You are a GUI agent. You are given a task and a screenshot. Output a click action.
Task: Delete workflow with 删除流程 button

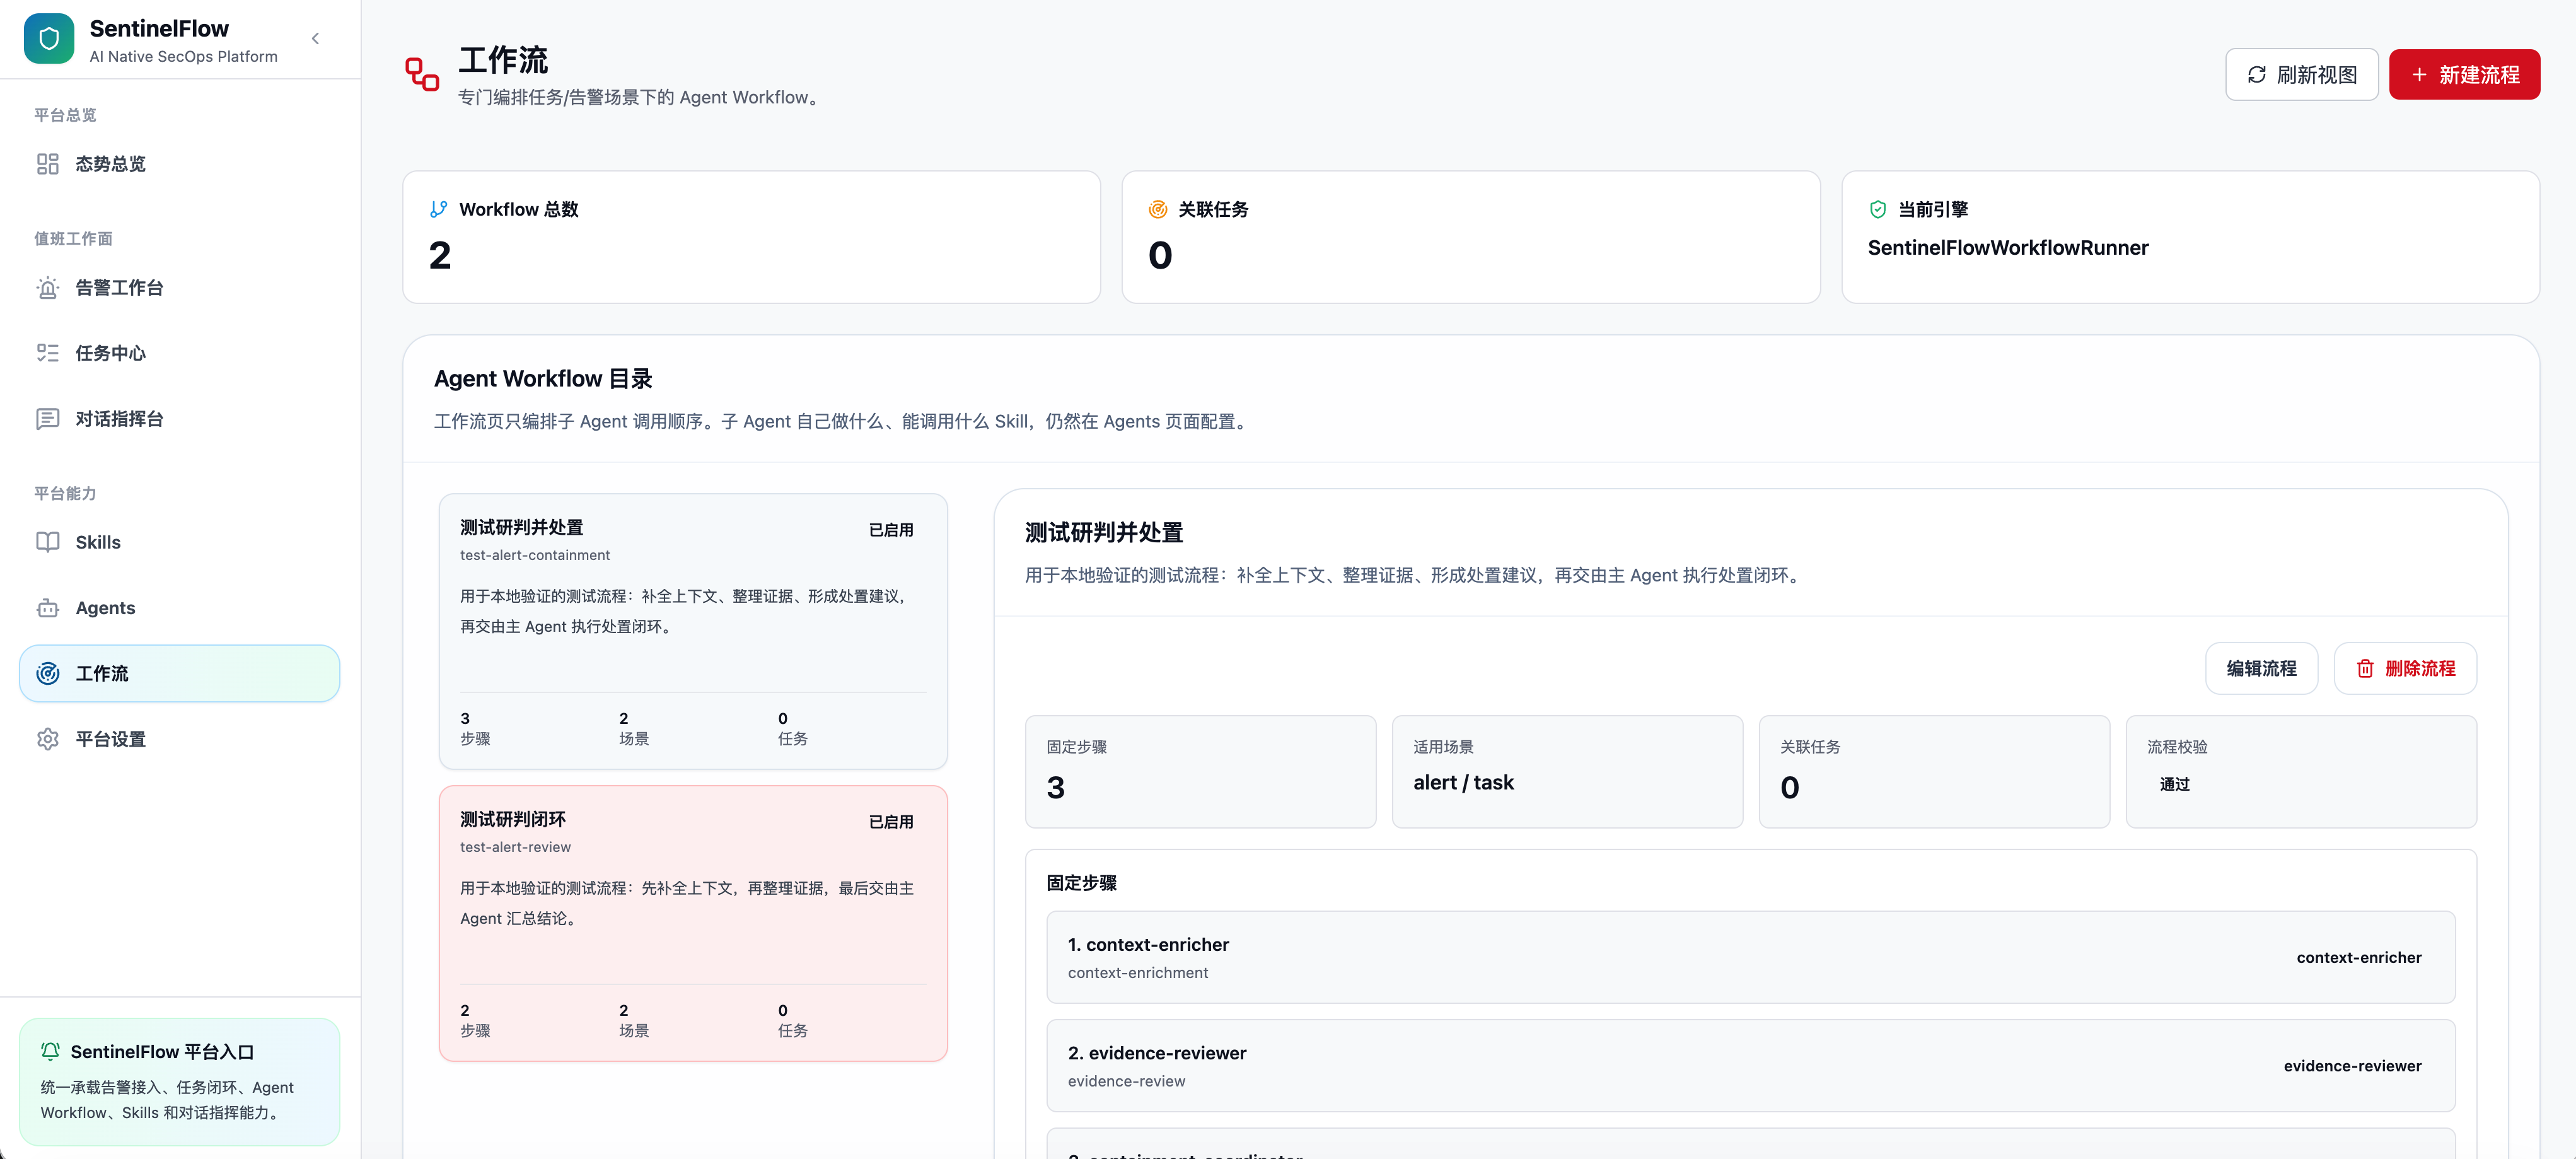pyautogui.click(x=2405, y=668)
